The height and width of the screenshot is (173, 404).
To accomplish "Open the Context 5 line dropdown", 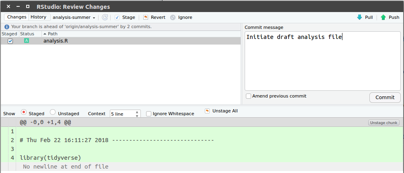I will pyautogui.click(x=125, y=114).
